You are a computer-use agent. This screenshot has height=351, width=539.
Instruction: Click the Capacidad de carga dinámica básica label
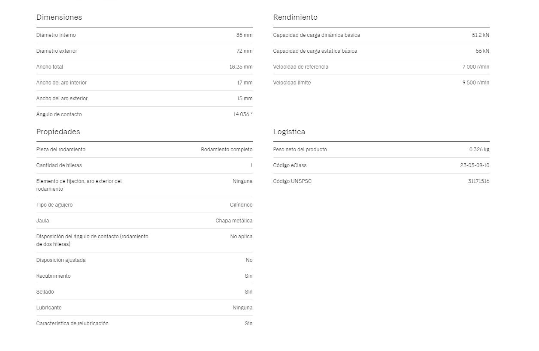pyautogui.click(x=316, y=35)
